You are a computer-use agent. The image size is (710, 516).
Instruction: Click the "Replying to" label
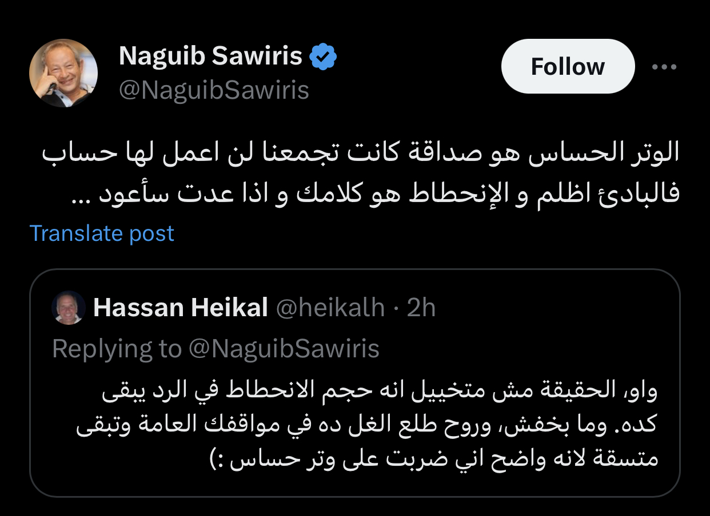pyautogui.click(x=117, y=349)
